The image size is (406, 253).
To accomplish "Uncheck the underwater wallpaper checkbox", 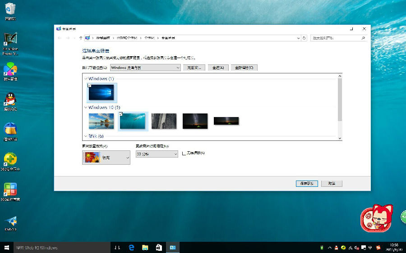I will pos(120,114).
